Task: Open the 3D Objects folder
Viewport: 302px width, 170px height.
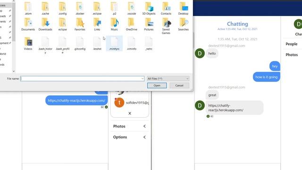Action: tap(149, 8)
